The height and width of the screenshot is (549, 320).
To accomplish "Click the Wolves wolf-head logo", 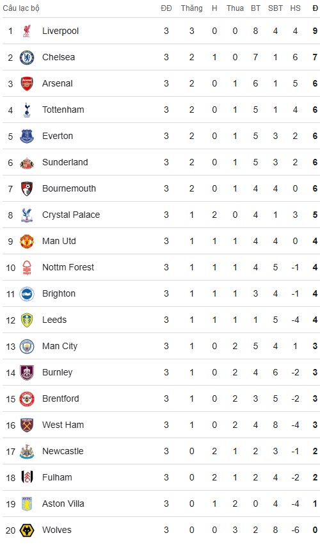I will (27, 530).
